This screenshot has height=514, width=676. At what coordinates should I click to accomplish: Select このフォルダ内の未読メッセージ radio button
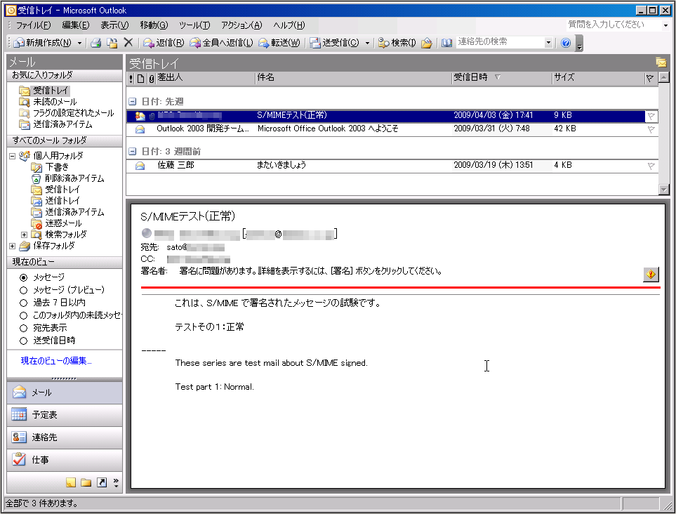pyautogui.click(x=24, y=316)
